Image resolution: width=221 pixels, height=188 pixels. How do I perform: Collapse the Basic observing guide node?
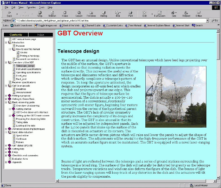point(6,102)
